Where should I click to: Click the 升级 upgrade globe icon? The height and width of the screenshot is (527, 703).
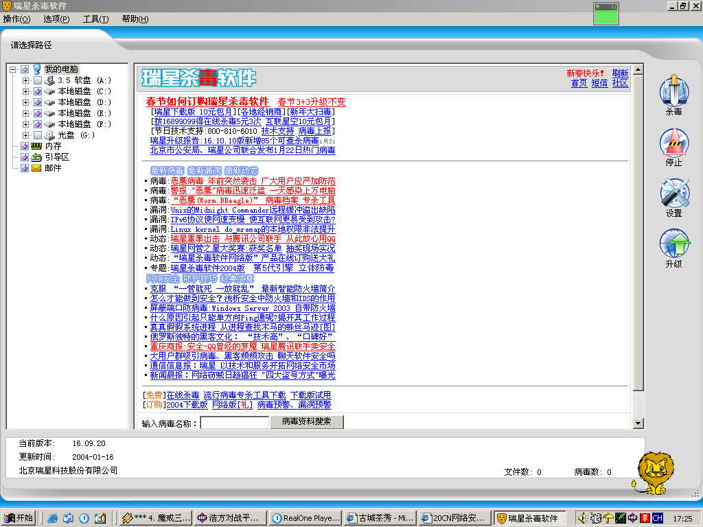pos(674,244)
